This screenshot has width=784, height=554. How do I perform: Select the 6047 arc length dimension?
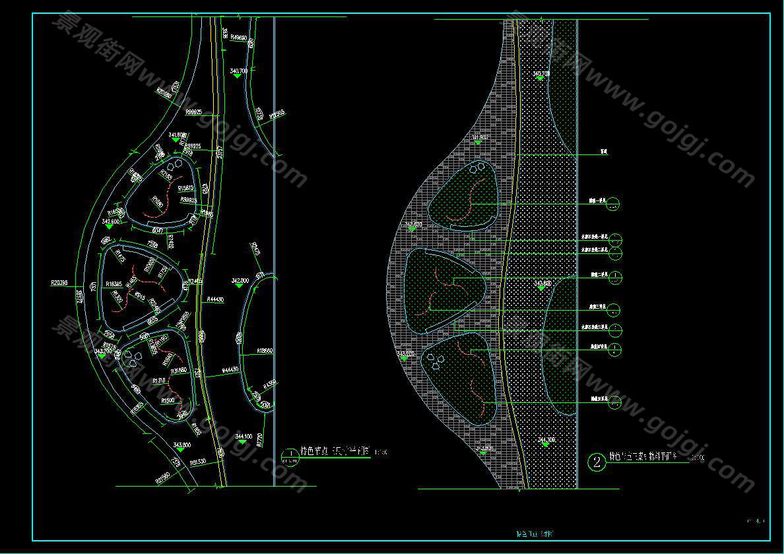click(157, 231)
